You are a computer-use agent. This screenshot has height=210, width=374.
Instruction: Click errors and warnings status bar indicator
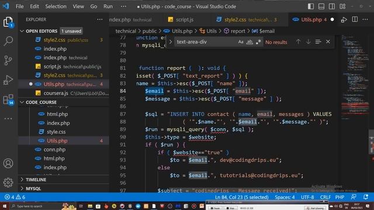click(15, 197)
